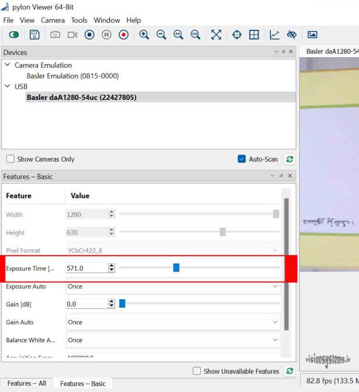This screenshot has width=359, height=392.
Task: Zoom to 100 percent icon
Action: [x=195, y=34]
